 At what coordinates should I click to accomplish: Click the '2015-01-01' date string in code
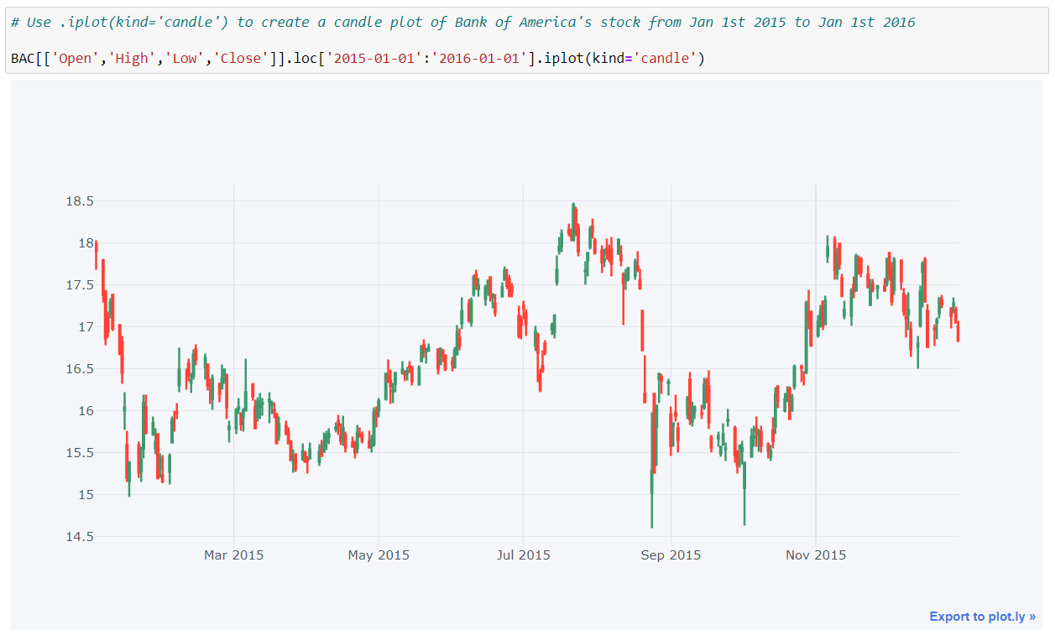(x=374, y=59)
